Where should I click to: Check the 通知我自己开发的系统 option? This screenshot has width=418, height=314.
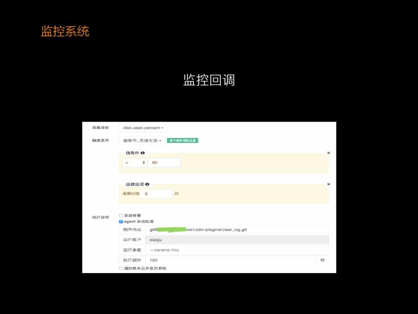tap(121, 269)
